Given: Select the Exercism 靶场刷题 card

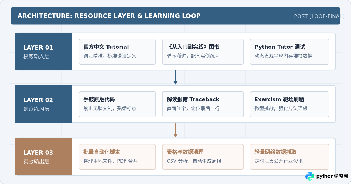Looking at the screenshot, I should click(290, 104).
